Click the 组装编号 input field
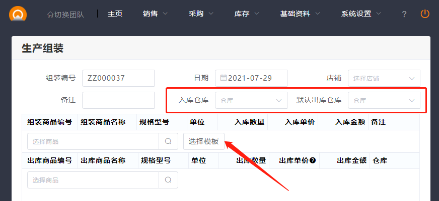 point(118,78)
